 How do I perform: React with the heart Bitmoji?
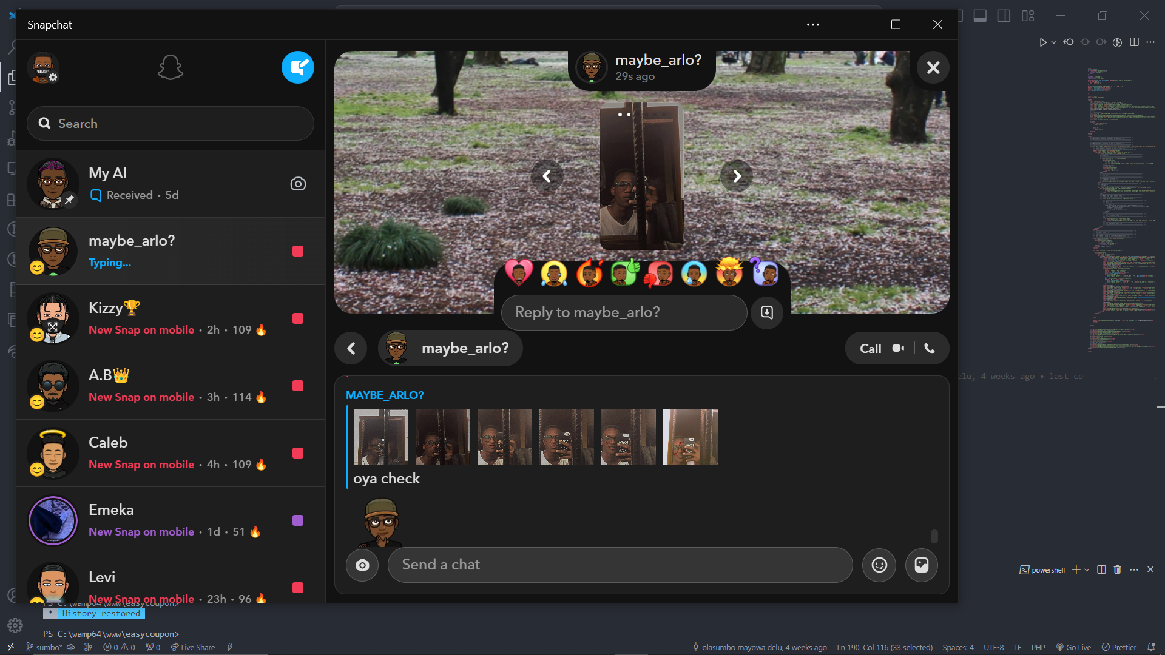519,273
